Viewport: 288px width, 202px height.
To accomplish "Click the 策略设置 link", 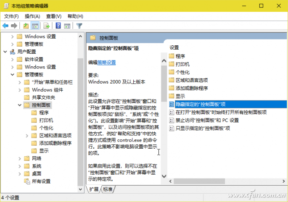I will (x=106, y=63).
